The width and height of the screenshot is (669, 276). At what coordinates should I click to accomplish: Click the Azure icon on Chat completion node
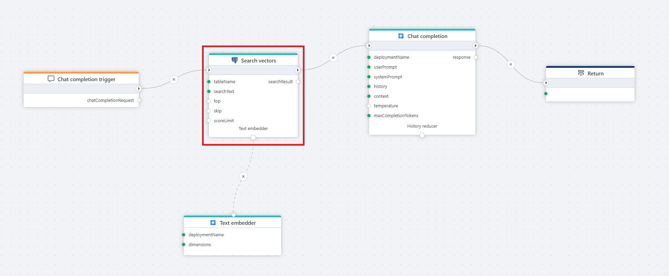point(401,36)
